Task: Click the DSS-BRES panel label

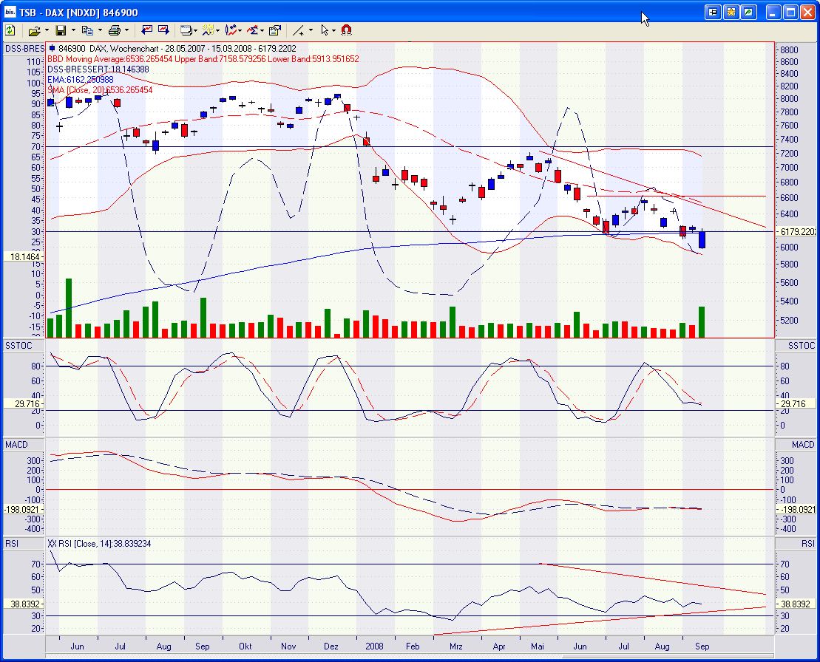Action: tap(24, 49)
